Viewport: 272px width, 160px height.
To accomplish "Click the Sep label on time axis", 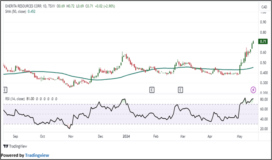I will pyautogui.click(x=16, y=136).
